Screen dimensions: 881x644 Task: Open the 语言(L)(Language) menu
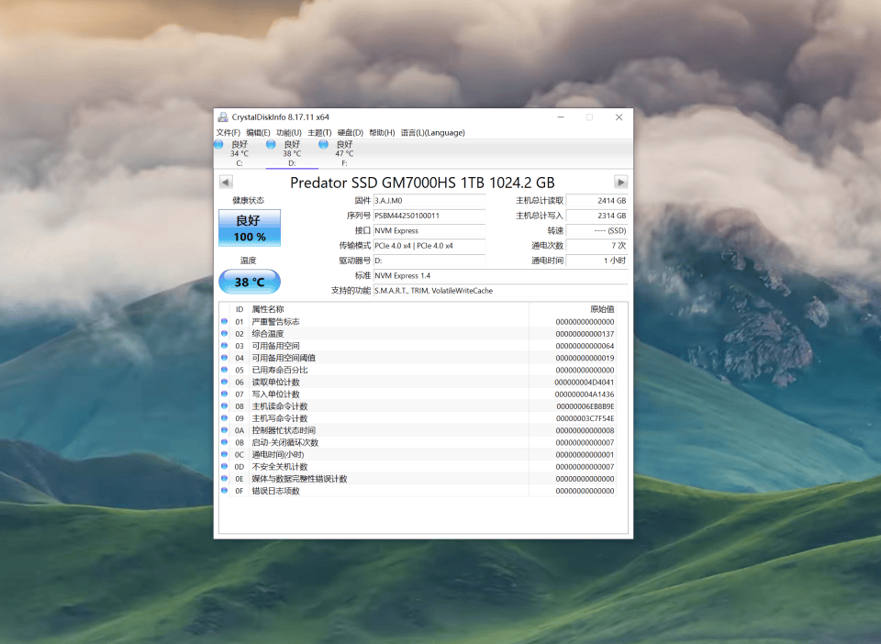click(432, 132)
